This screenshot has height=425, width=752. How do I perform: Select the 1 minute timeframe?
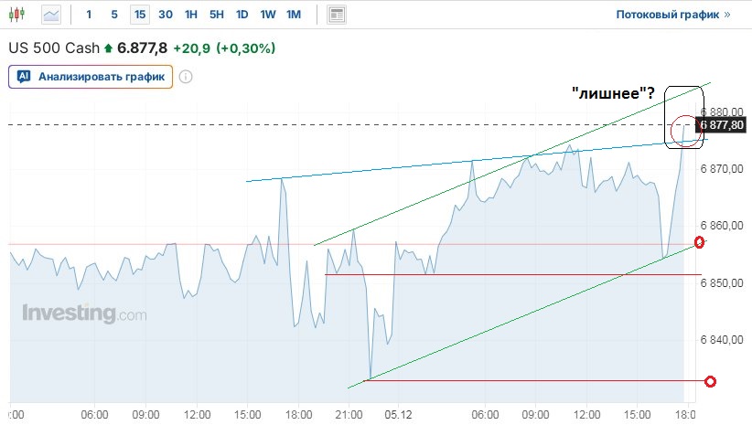89,15
